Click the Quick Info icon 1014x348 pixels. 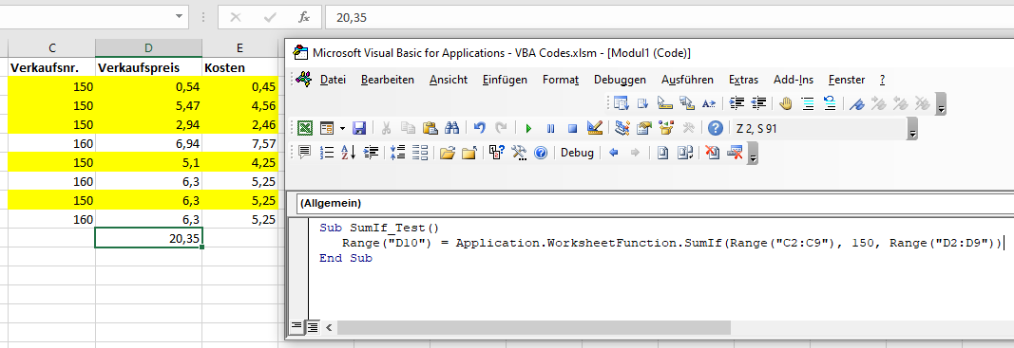[x=665, y=102]
